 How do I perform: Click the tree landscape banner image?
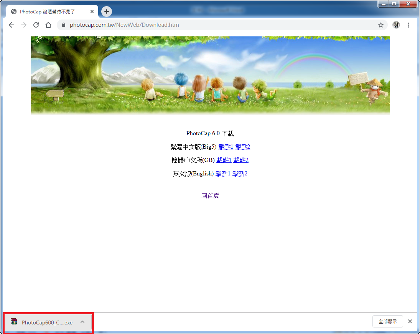210,76
